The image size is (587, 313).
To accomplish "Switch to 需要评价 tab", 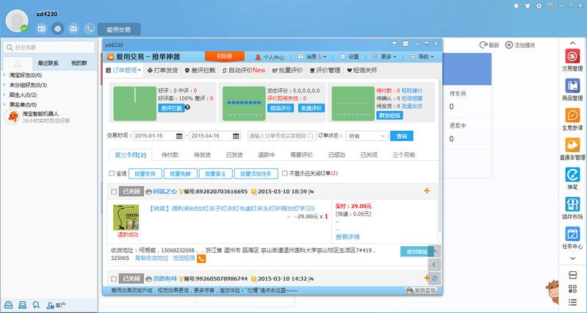I will [x=302, y=154].
